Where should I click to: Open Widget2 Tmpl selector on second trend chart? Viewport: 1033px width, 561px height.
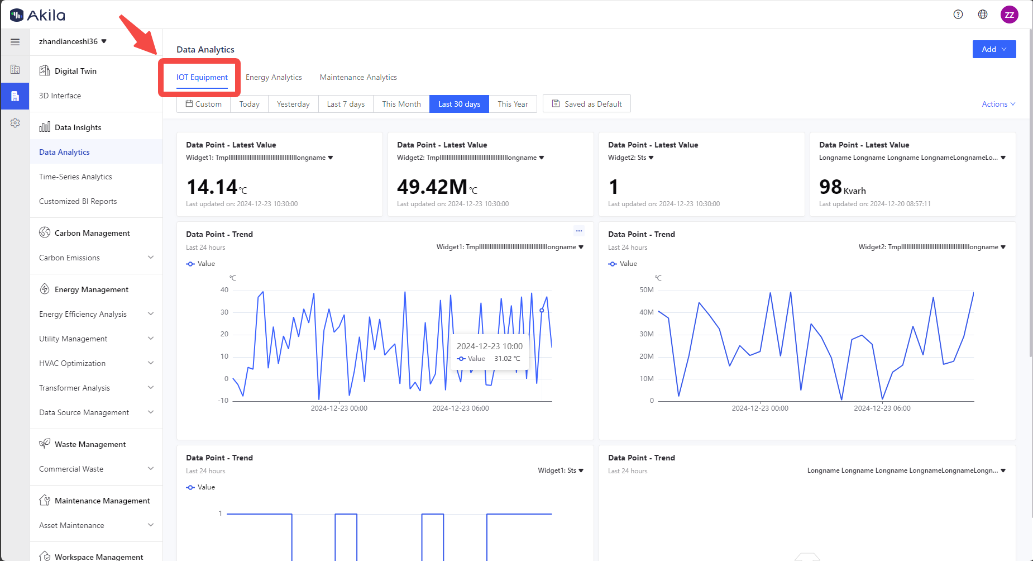(932, 247)
